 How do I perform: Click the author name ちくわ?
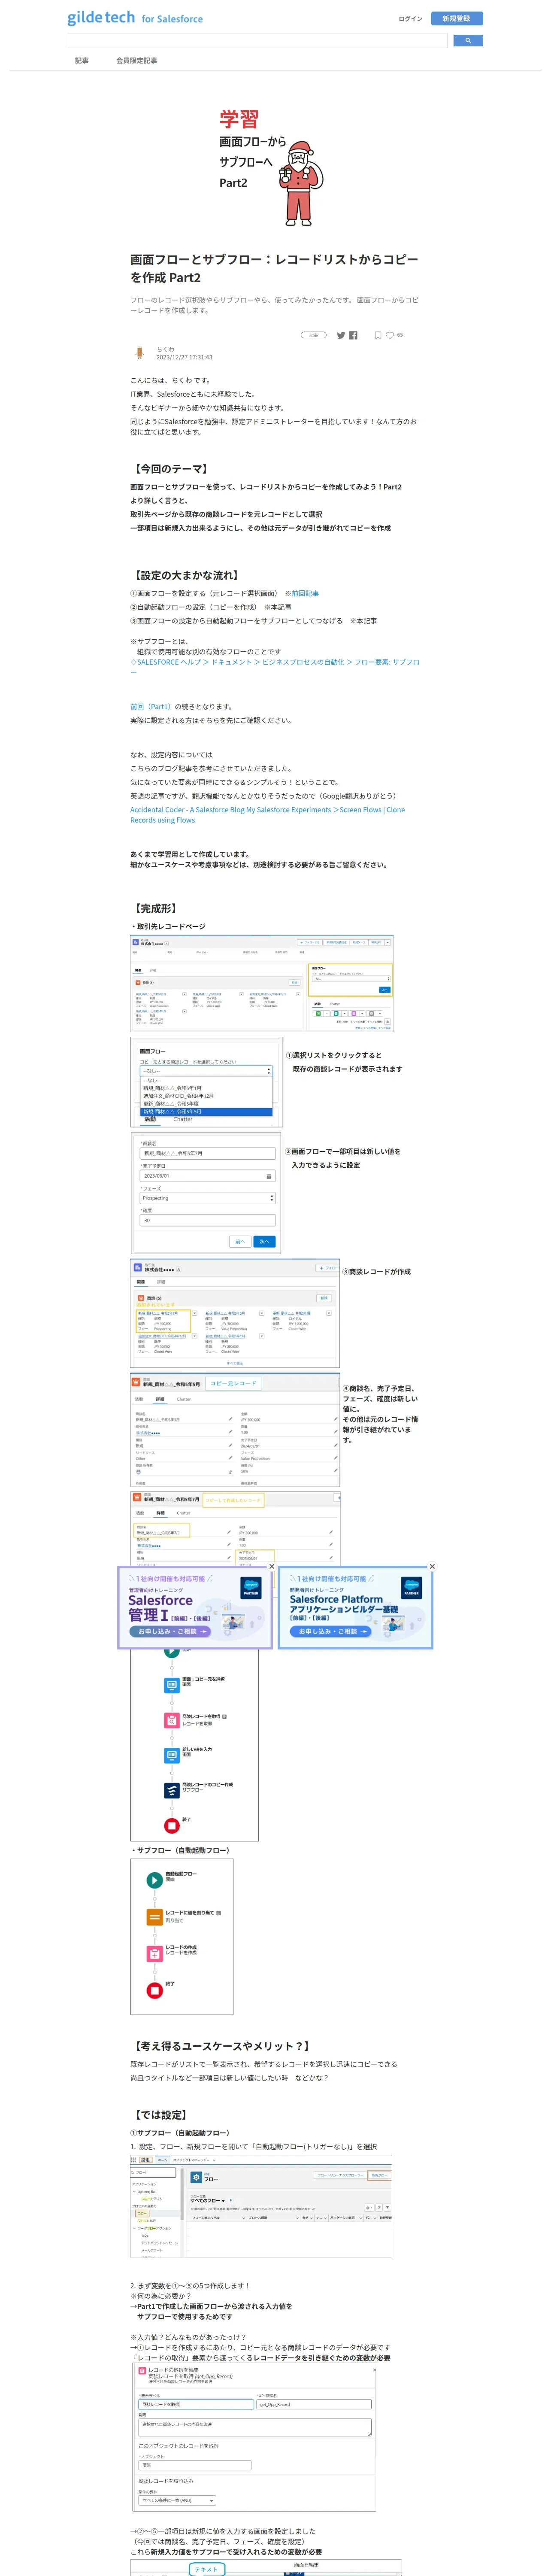(165, 349)
